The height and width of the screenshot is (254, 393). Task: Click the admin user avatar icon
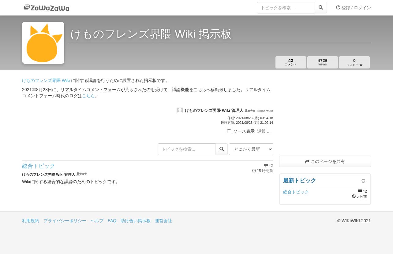(x=180, y=111)
